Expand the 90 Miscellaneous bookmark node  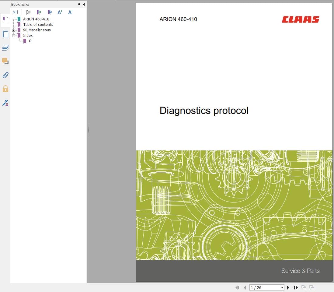pos(14,30)
